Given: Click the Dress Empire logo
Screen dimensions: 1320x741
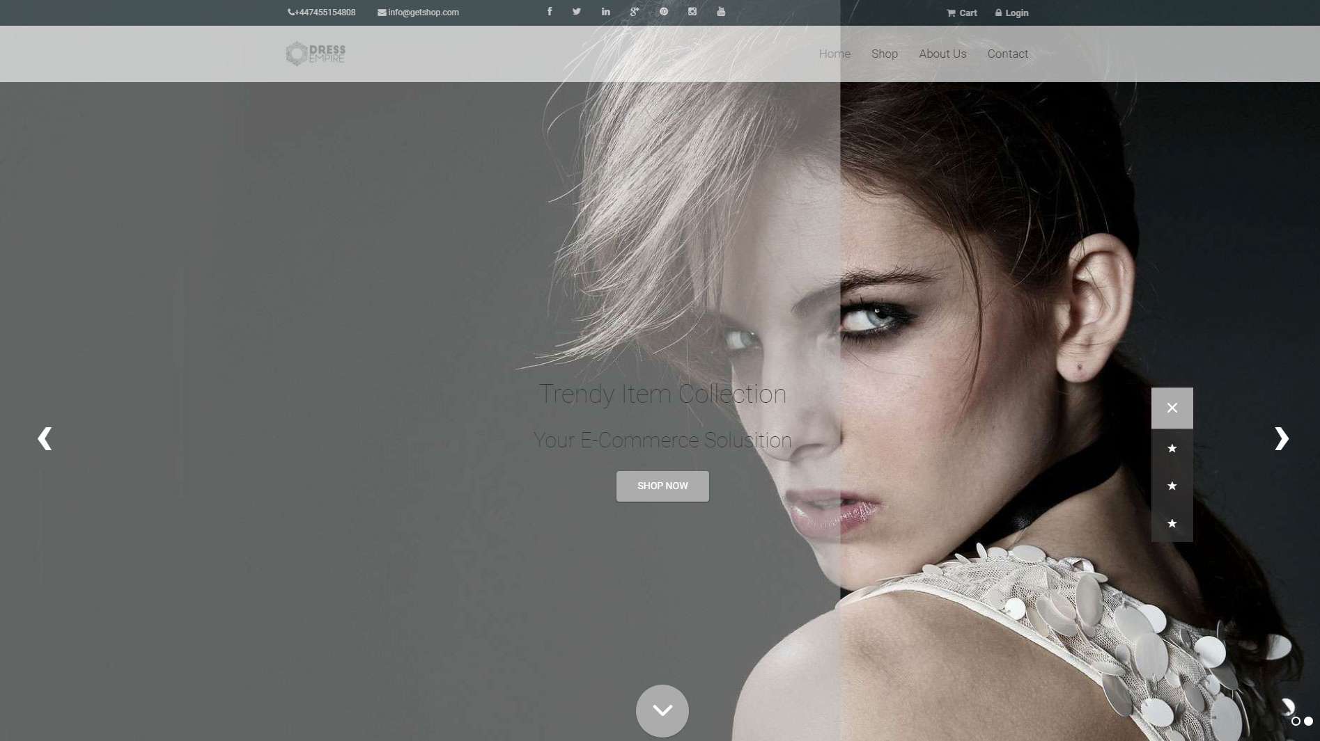Looking at the screenshot, I should tap(316, 54).
